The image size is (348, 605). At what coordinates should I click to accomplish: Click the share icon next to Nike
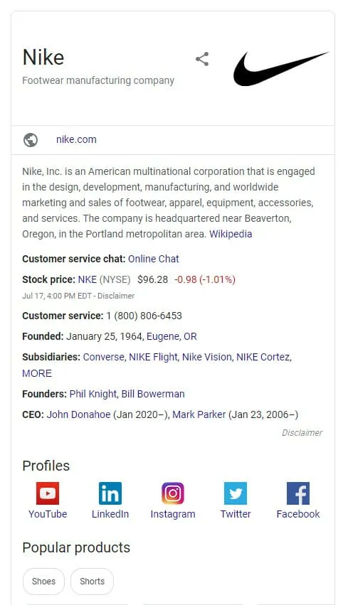pos(202,59)
